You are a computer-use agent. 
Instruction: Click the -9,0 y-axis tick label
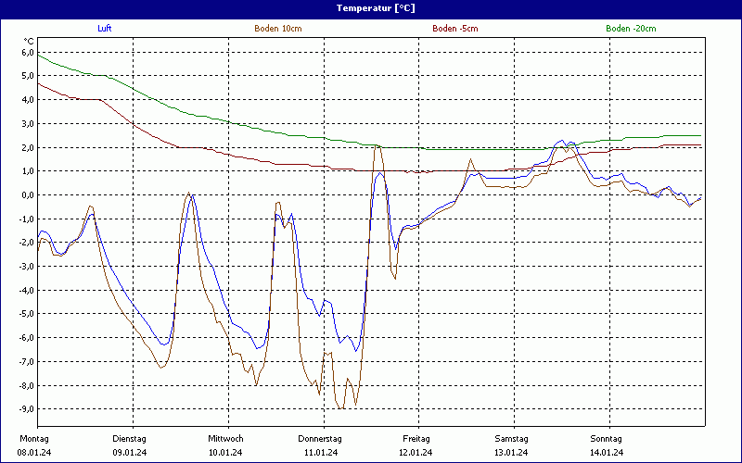[26, 409]
